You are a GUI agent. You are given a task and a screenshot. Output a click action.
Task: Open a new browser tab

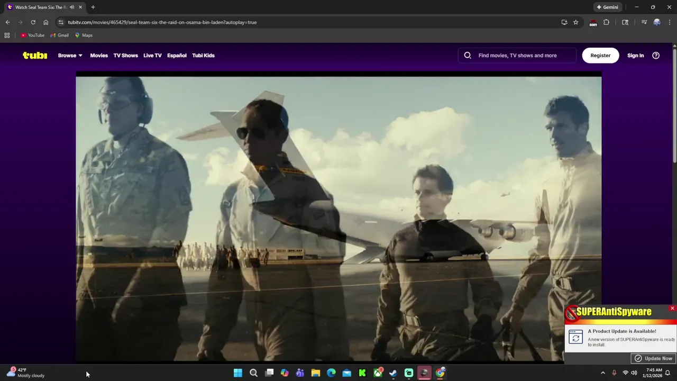(x=93, y=7)
